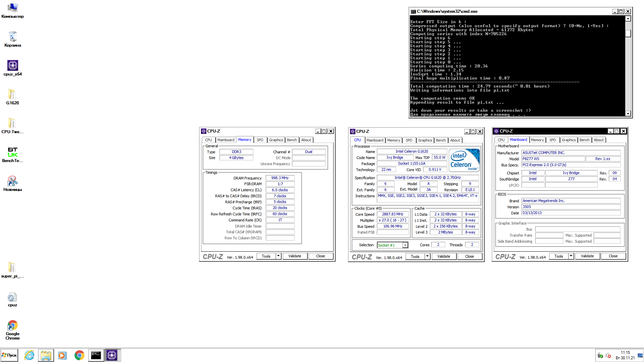The height and width of the screenshot is (362, 644).
Task: Open Chrome from the taskbar
Action: (x=79, y=355)
